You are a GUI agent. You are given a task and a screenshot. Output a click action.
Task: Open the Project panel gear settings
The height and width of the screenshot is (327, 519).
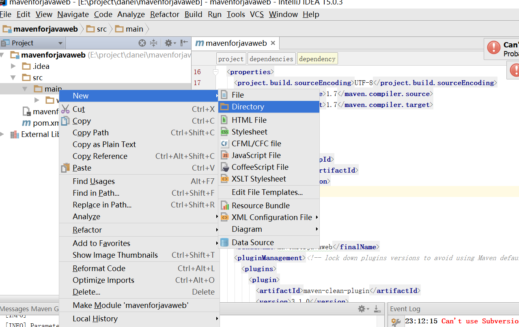pos(170,43)
